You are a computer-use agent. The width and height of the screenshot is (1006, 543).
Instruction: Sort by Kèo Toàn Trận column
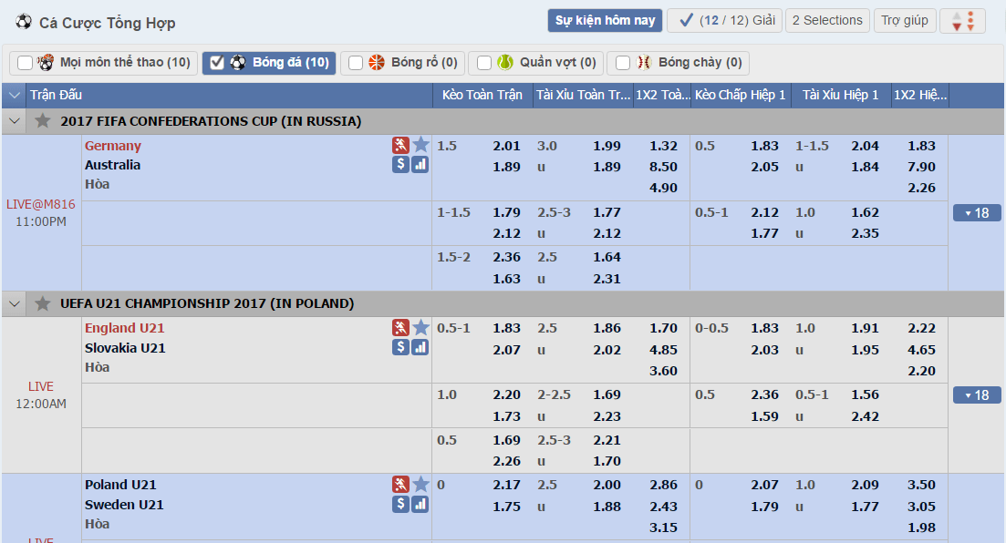point(482,96)
